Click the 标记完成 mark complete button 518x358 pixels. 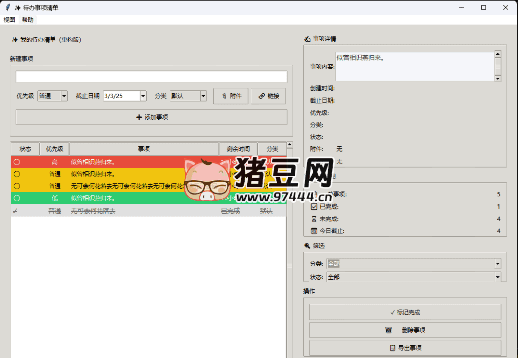405,312
